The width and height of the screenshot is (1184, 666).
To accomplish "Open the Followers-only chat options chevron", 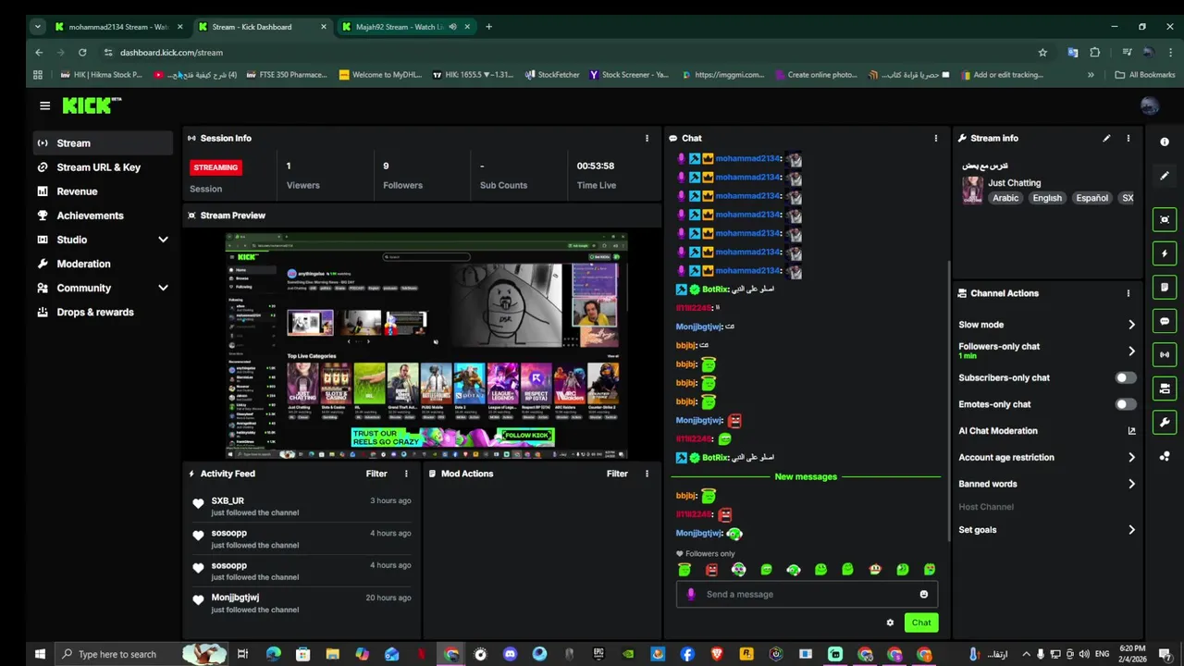I will tap(1131, 351).
